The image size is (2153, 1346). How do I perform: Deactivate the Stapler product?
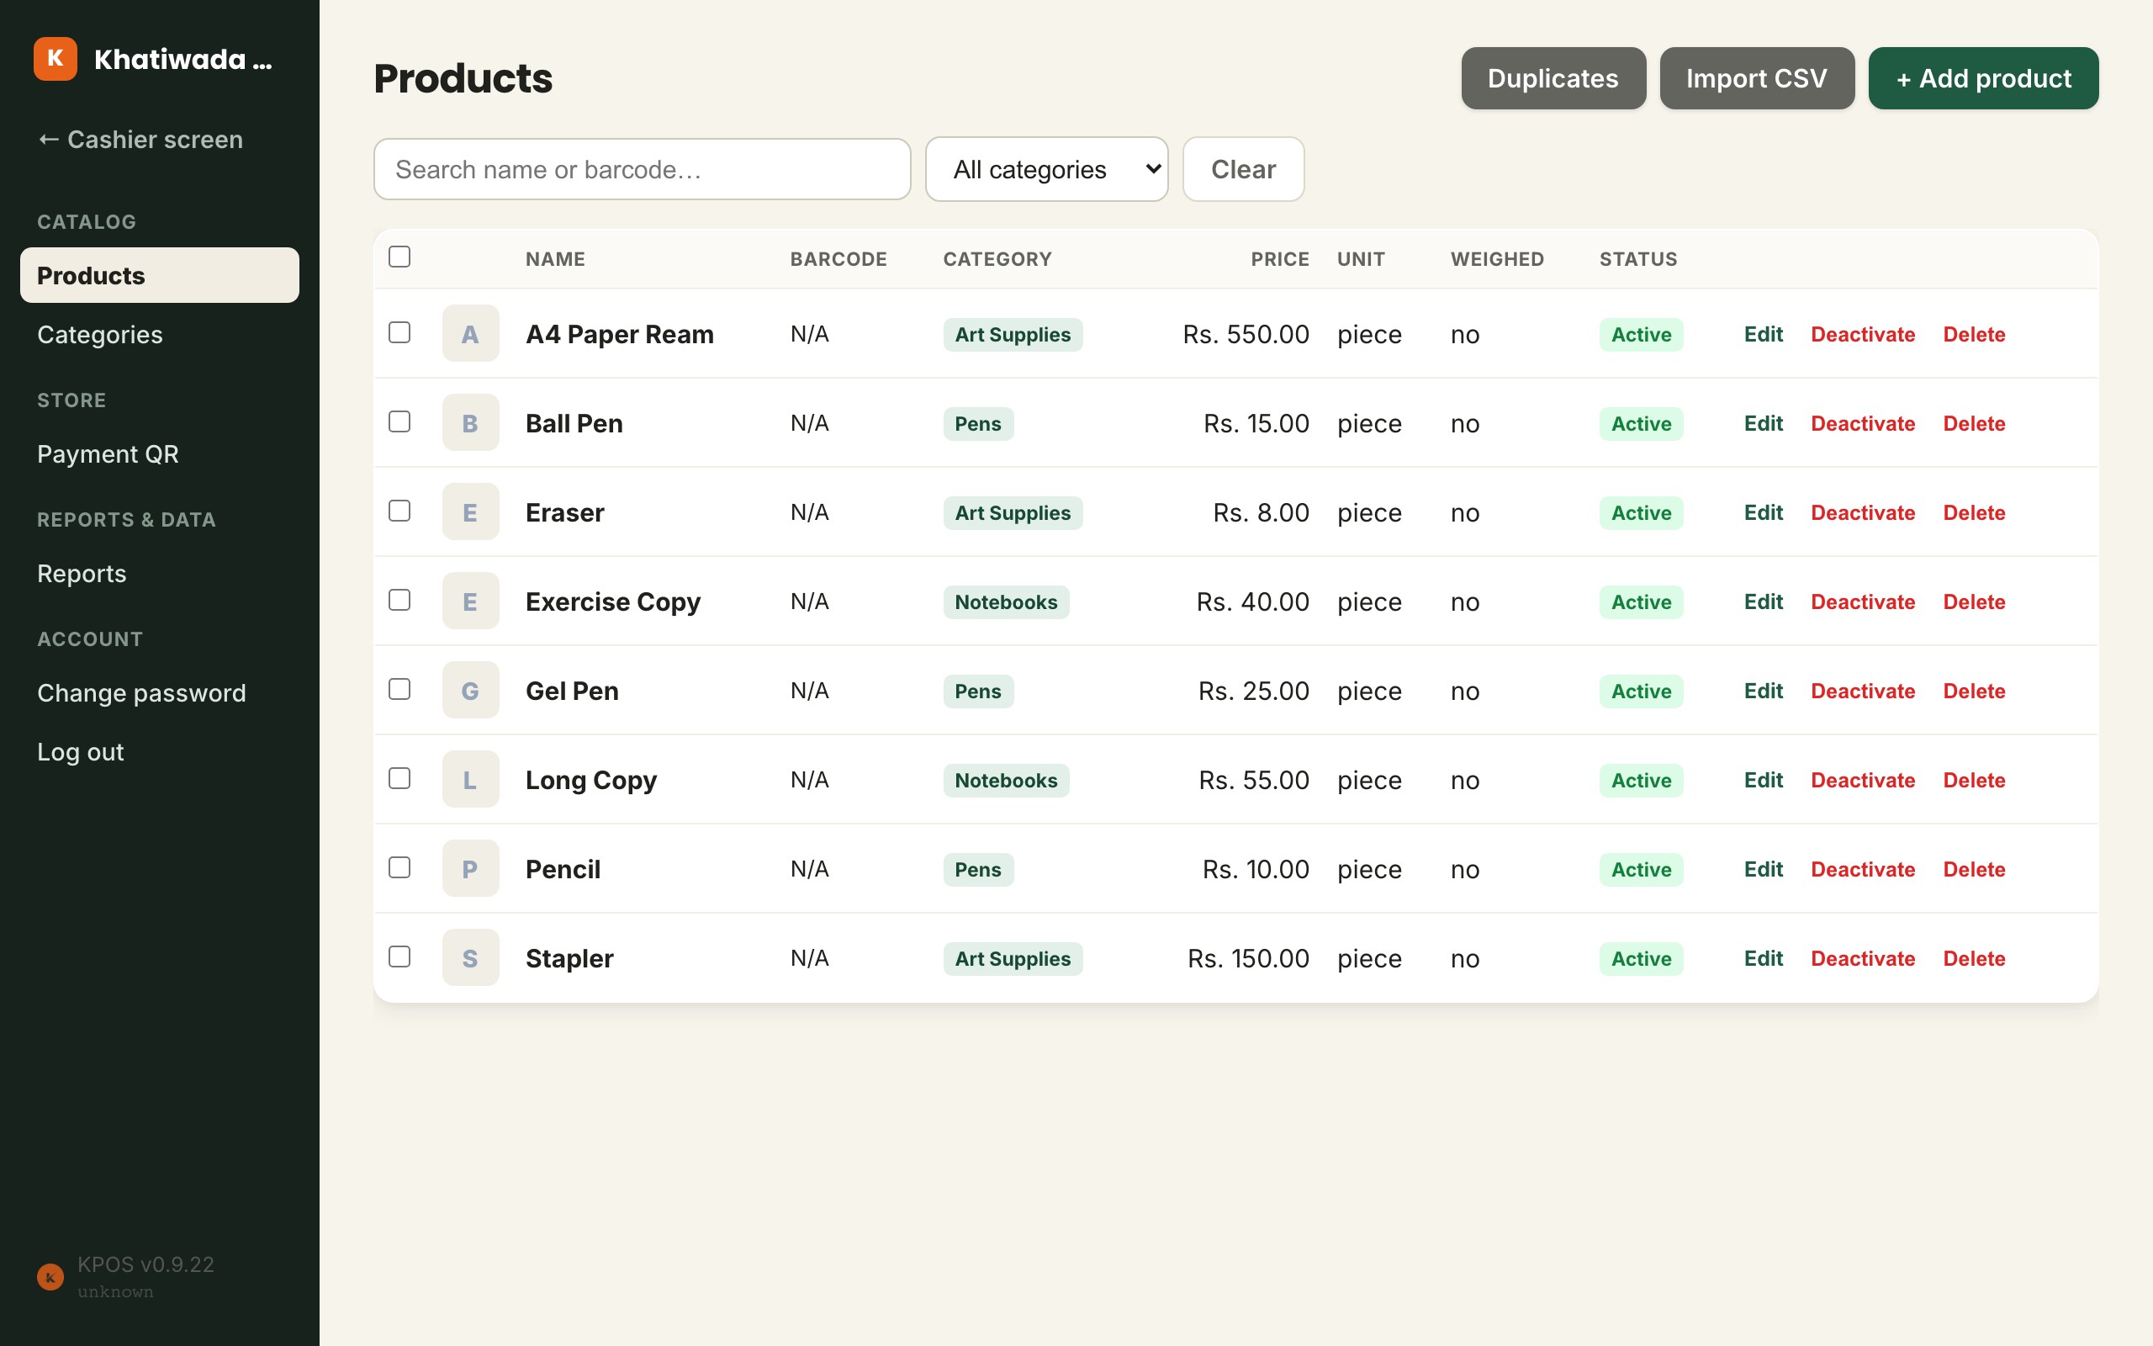(x=1863, y=958)
